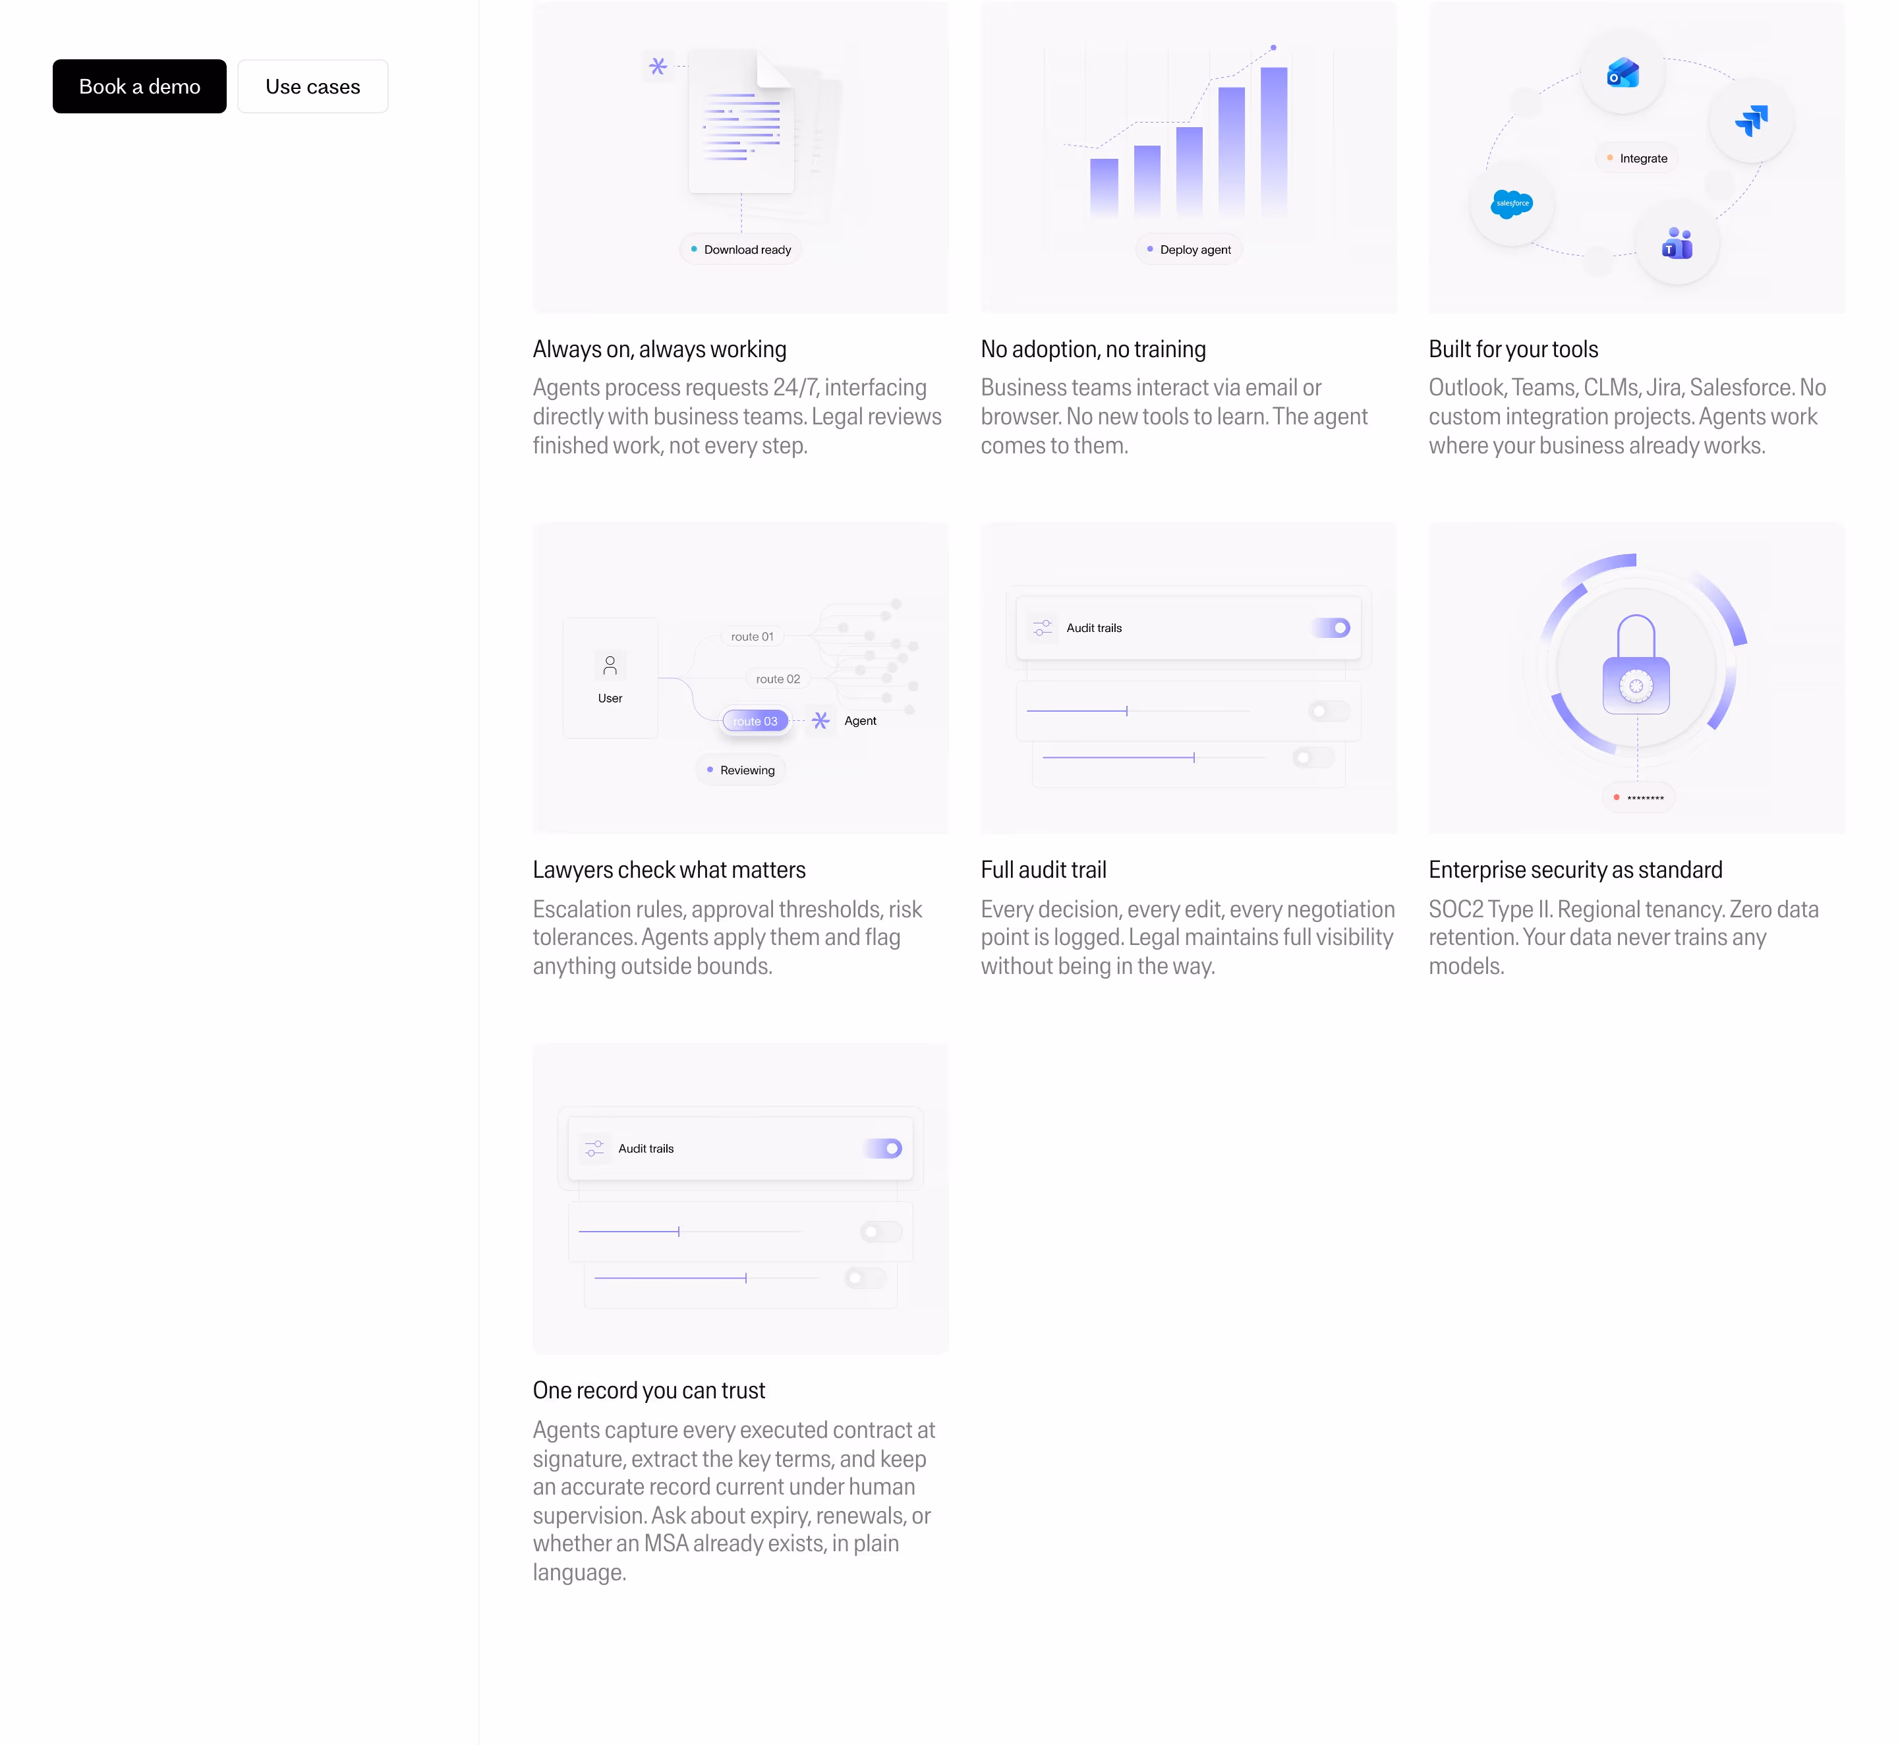
Task: Click the Microsoft Teams icon
Action: [1677, 244]
